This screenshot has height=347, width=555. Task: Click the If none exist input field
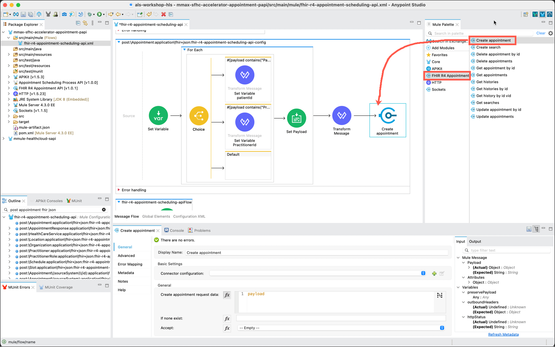(341, 318)
